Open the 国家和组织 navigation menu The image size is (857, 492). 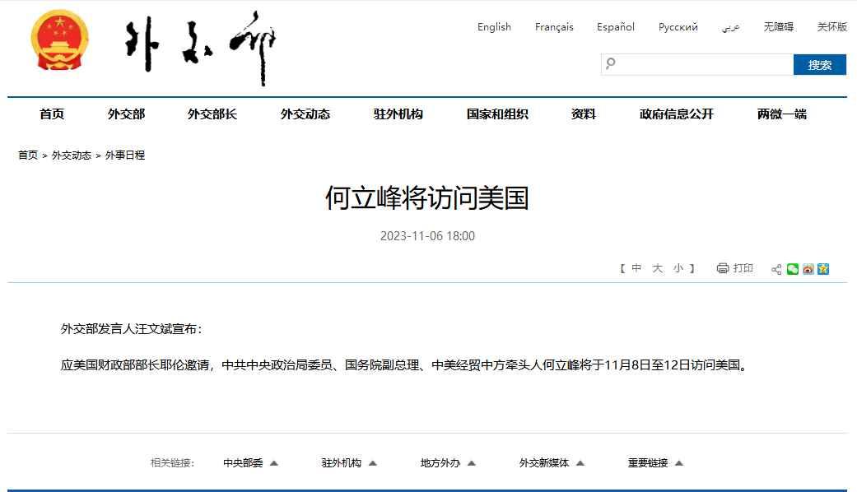click(497, 114)
